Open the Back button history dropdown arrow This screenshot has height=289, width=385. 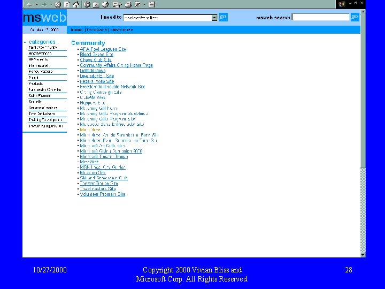click(x=37, y=4)
